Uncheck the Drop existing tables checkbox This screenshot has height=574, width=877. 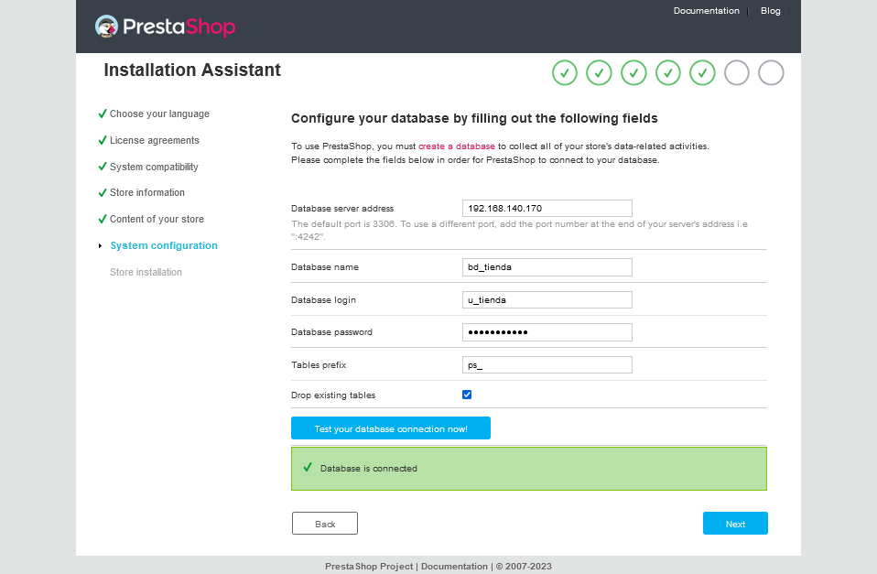click(467, 395)
